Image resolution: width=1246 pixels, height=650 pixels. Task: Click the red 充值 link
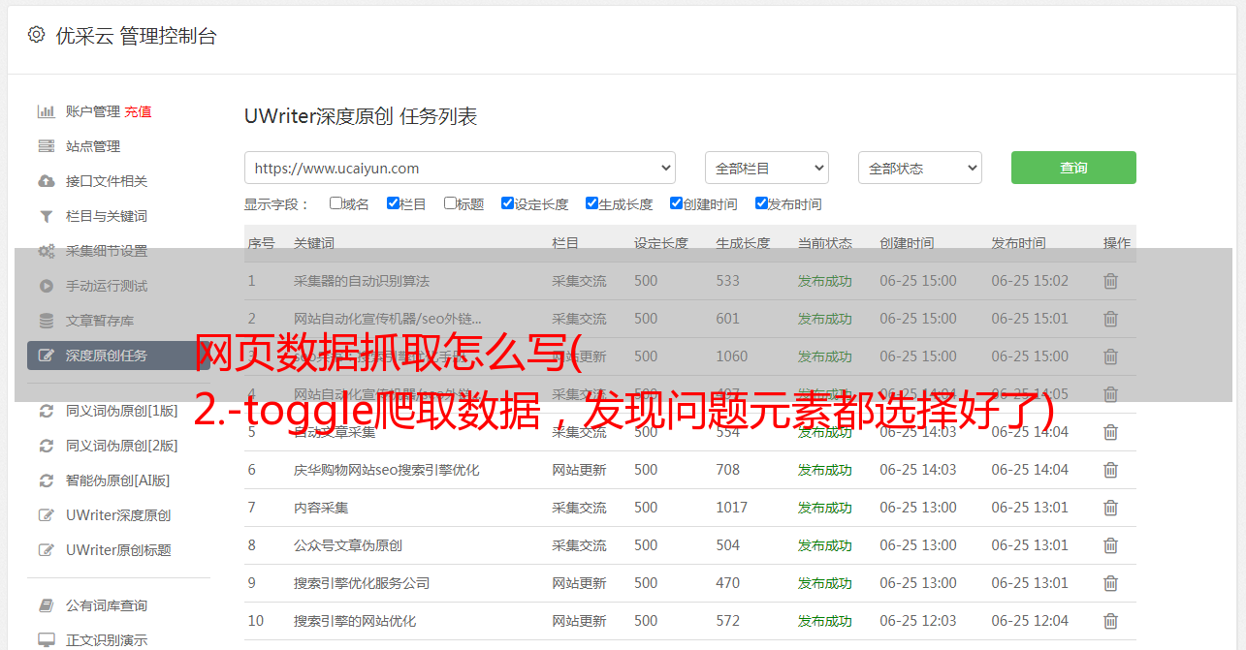(138, 111)
